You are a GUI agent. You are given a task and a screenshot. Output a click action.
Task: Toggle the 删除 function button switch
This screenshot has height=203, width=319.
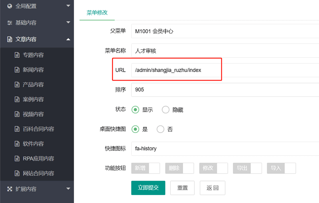[x=179, y=168]
